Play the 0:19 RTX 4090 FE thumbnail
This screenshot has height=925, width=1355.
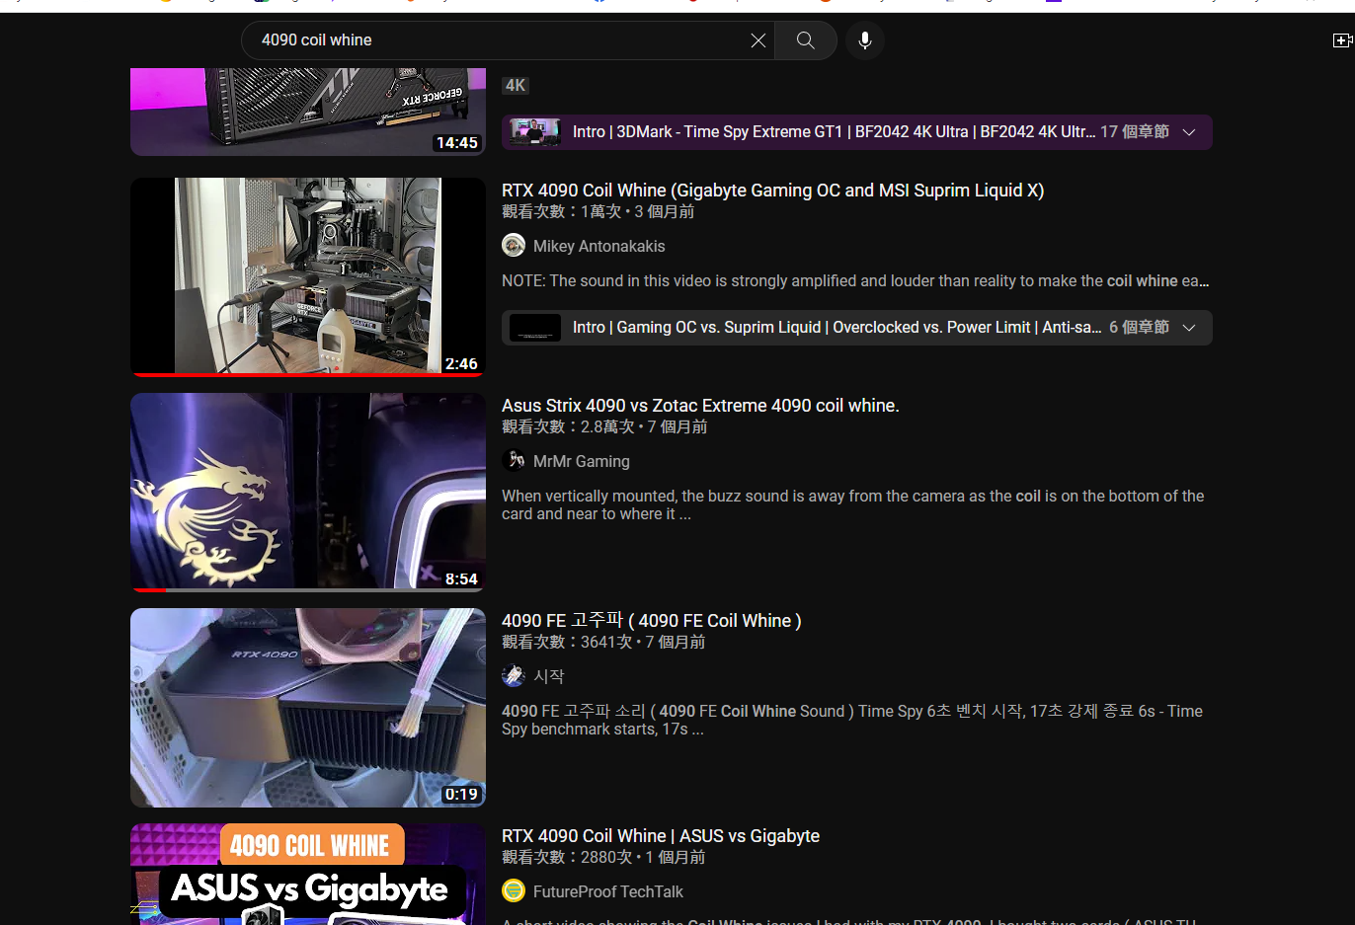point(308,708)
